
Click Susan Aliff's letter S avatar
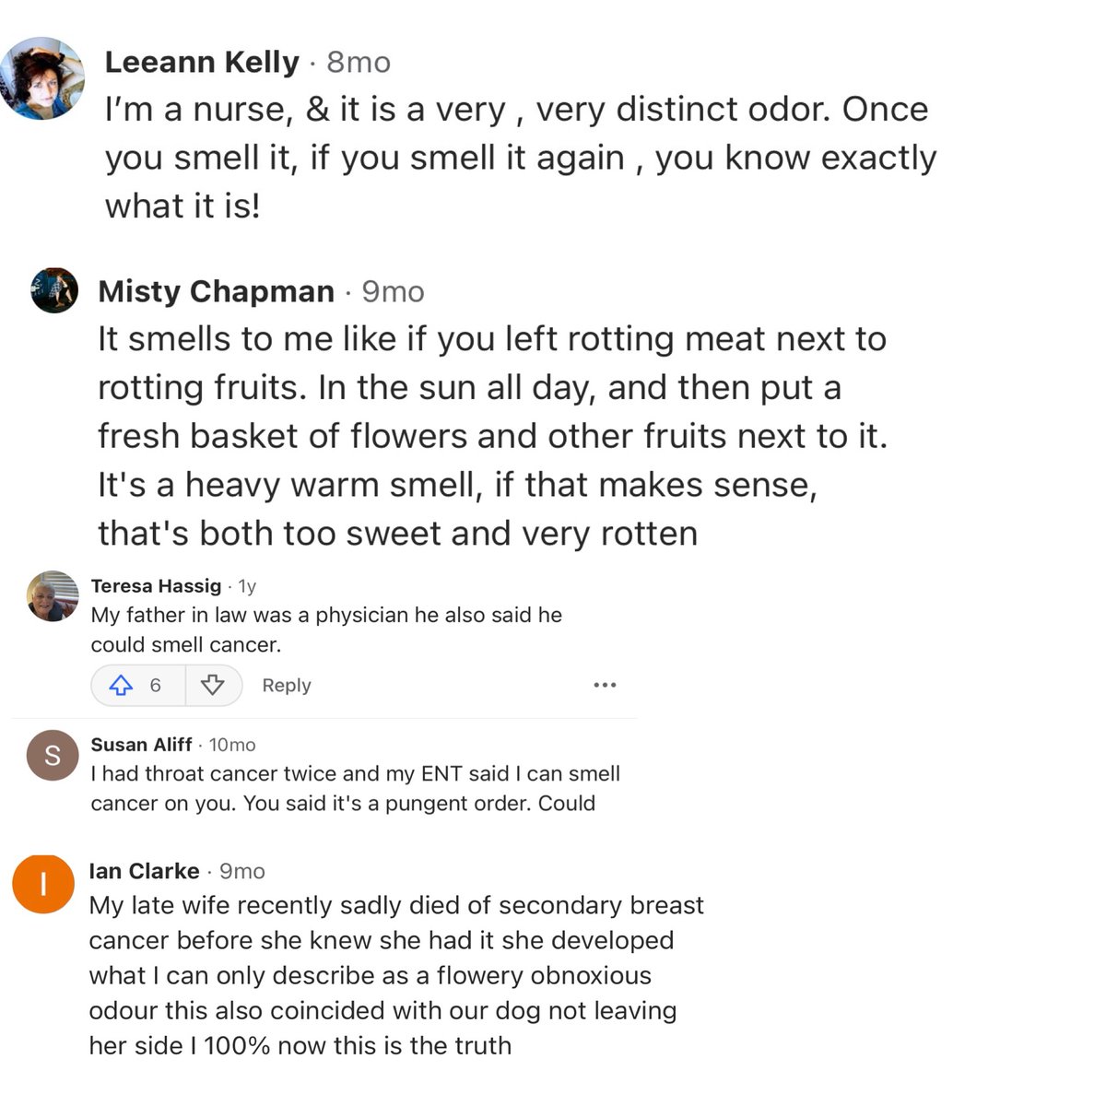[x=53, y=756]
